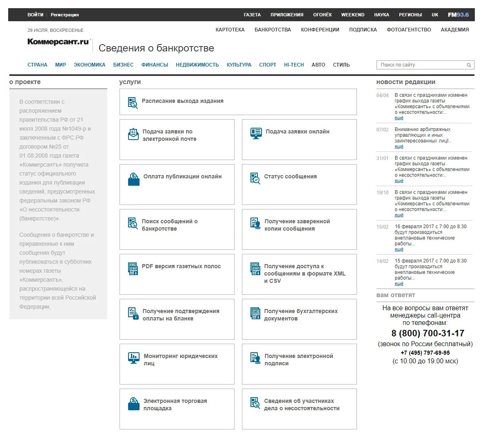
Task: Click ещё under the 14/02 news item
Action: [x=399, y=284]
